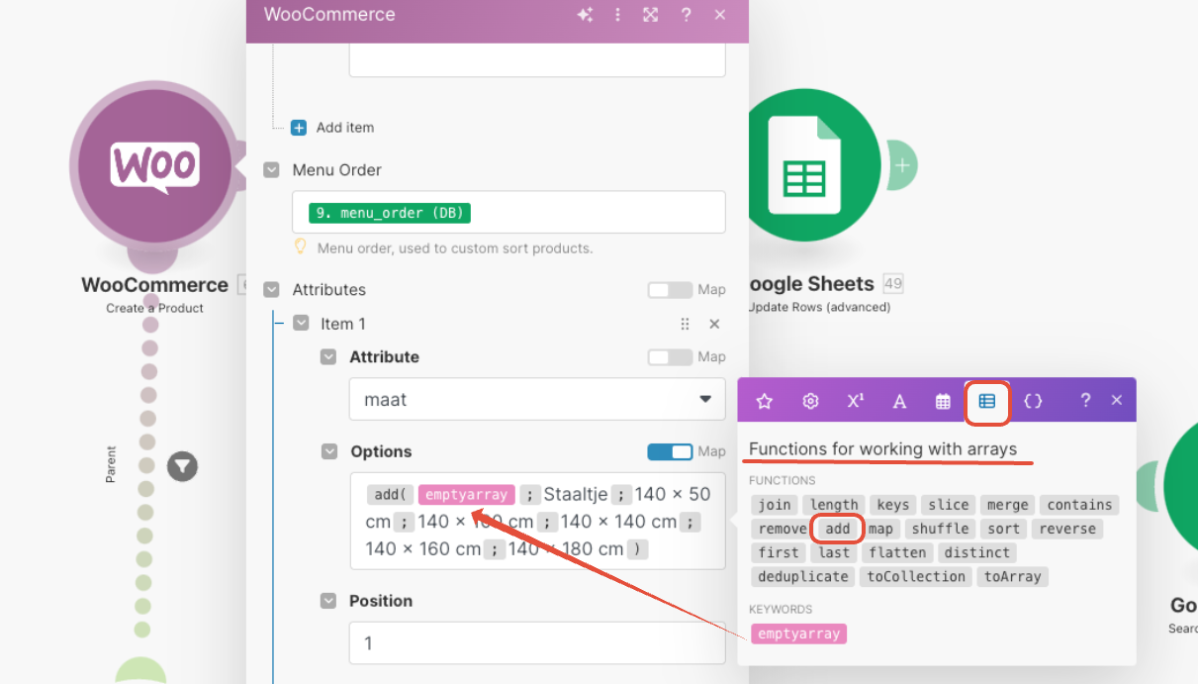
Task: Insert the length function
Action: [834, 505]
